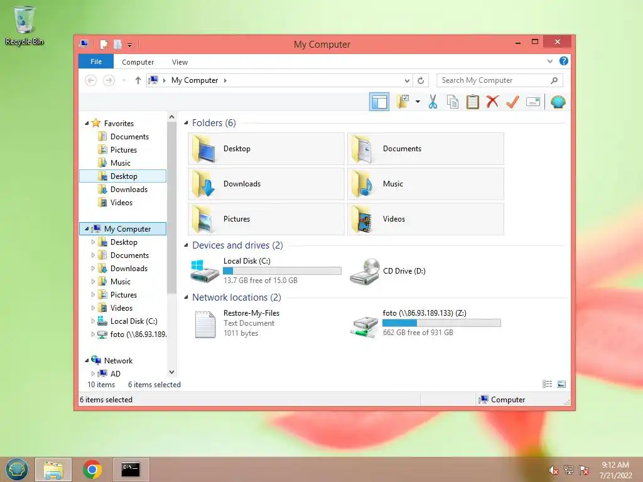Click the Start button on taskbar
643x482 pixels.
point(17,469)
